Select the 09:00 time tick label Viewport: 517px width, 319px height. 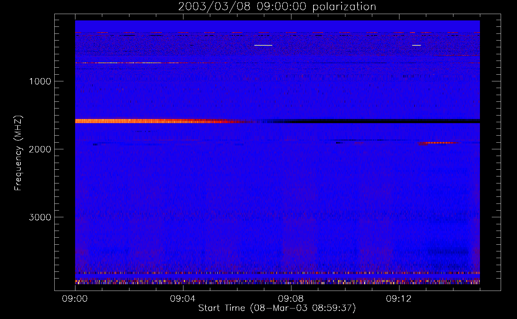click(x=75, y=299)
